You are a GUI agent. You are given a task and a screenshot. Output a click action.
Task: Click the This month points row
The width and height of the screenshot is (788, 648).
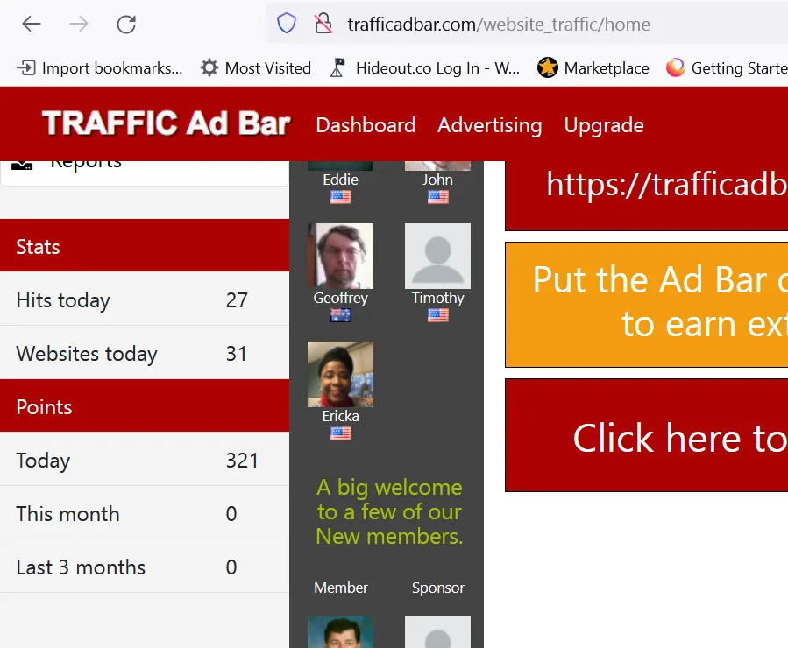pos(145,513)
